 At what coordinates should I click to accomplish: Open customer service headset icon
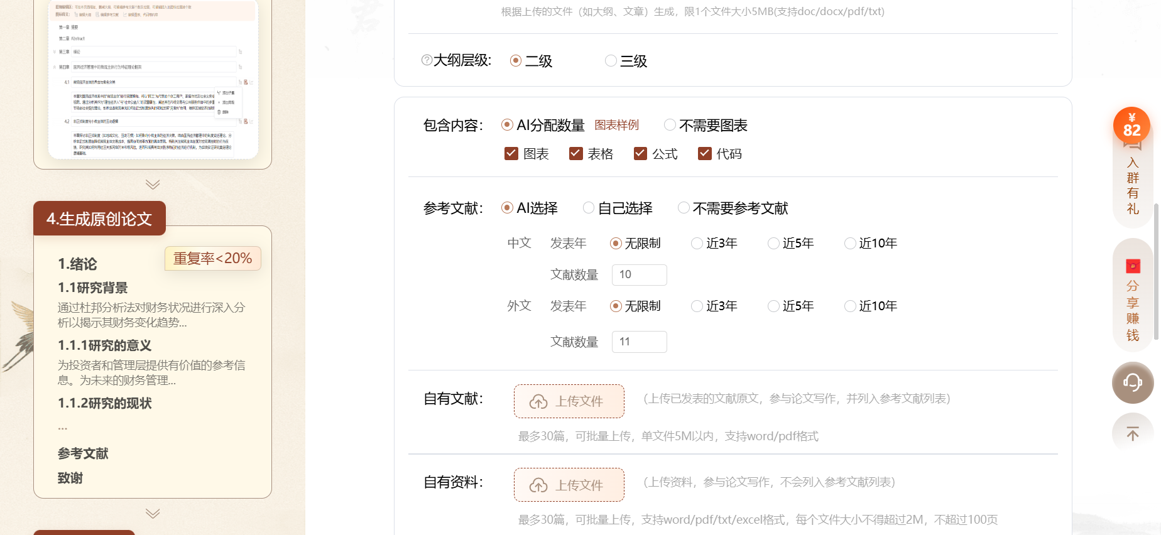pos(1133,382)
